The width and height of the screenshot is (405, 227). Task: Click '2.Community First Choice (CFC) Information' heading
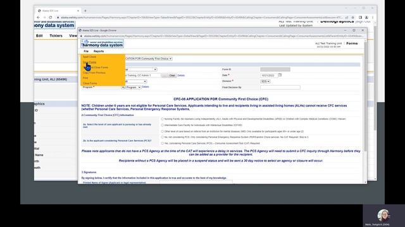tap(108, 115)
